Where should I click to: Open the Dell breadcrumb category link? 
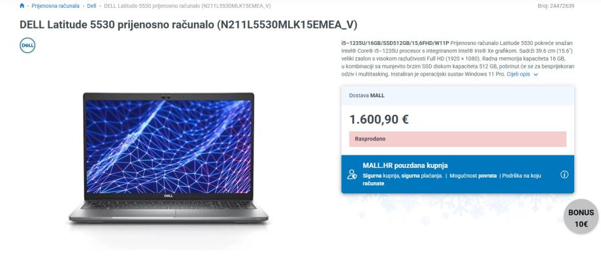(91, 6)
